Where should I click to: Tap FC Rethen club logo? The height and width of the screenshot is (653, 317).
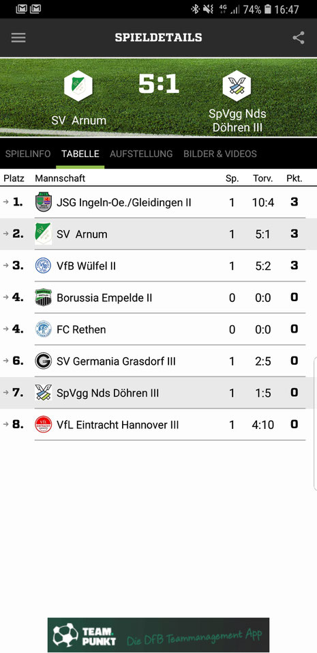coord(43,329)
